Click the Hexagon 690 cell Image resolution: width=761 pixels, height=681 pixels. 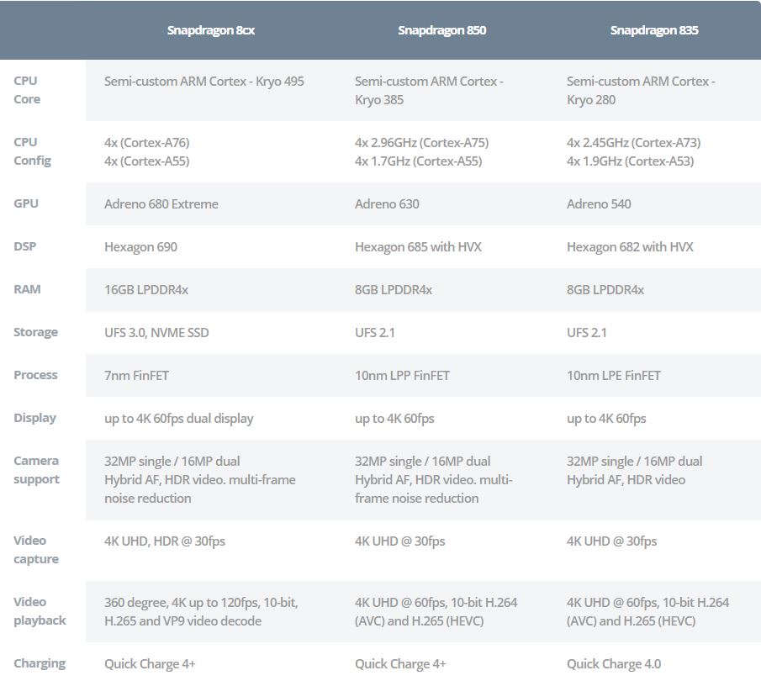point(140,247)
